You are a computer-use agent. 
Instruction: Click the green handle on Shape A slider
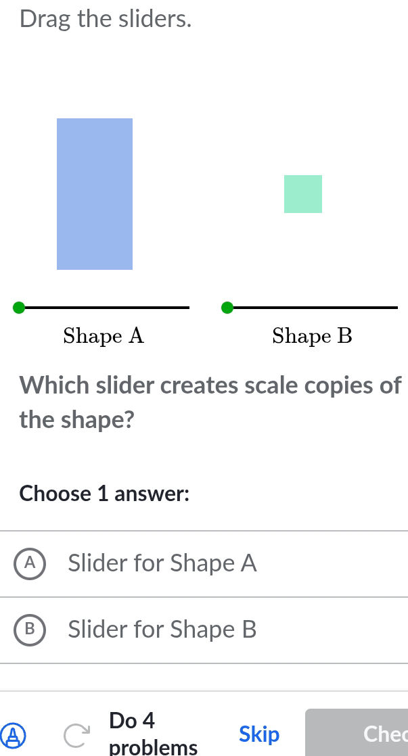click(18, 308)
